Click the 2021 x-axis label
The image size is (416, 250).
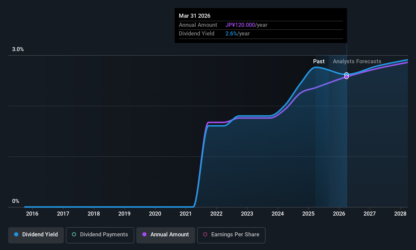[x=186, y=214]
